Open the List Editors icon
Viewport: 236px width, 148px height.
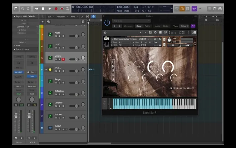[209, 9]
